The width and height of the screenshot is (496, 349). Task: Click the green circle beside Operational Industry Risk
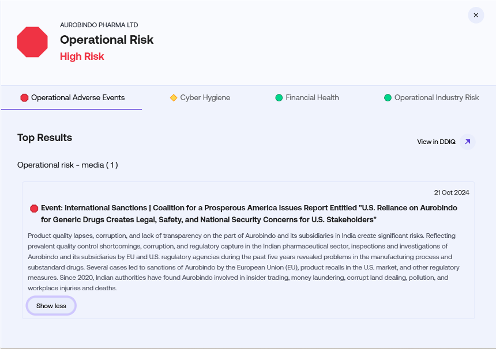tap(388, 98)
